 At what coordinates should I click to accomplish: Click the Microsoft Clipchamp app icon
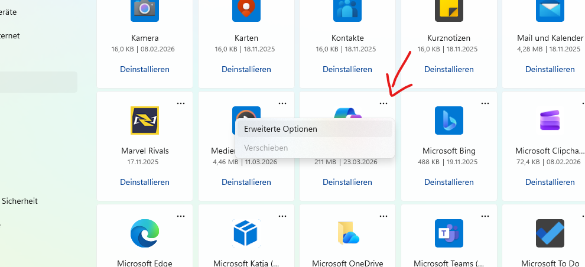(550, 121)
